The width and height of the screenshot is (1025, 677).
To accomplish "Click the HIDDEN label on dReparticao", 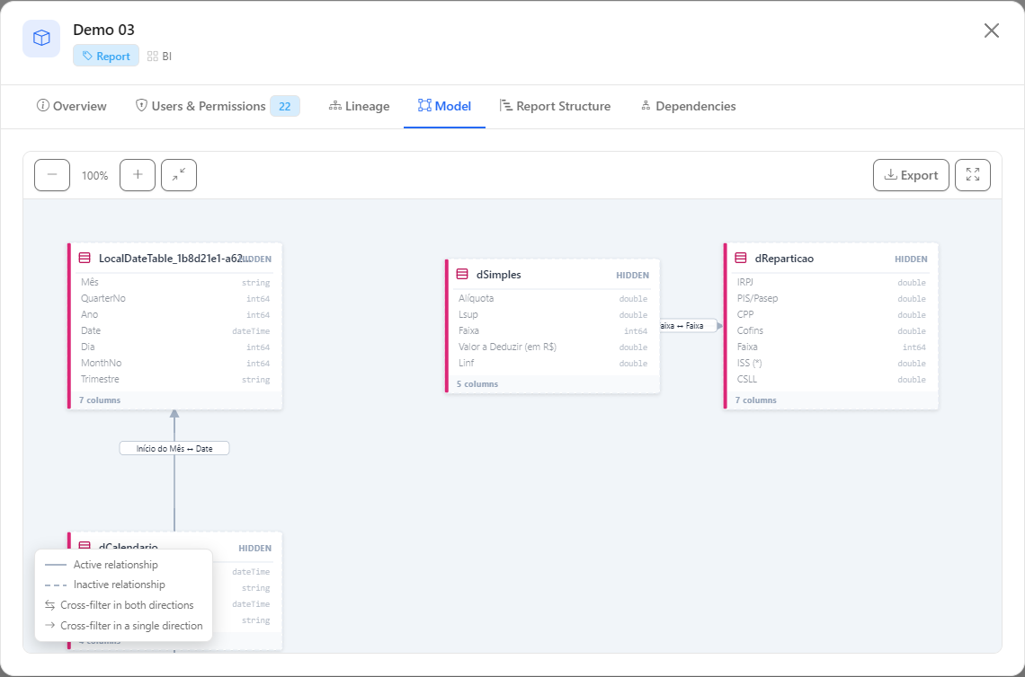I will [x=911, y=259].
